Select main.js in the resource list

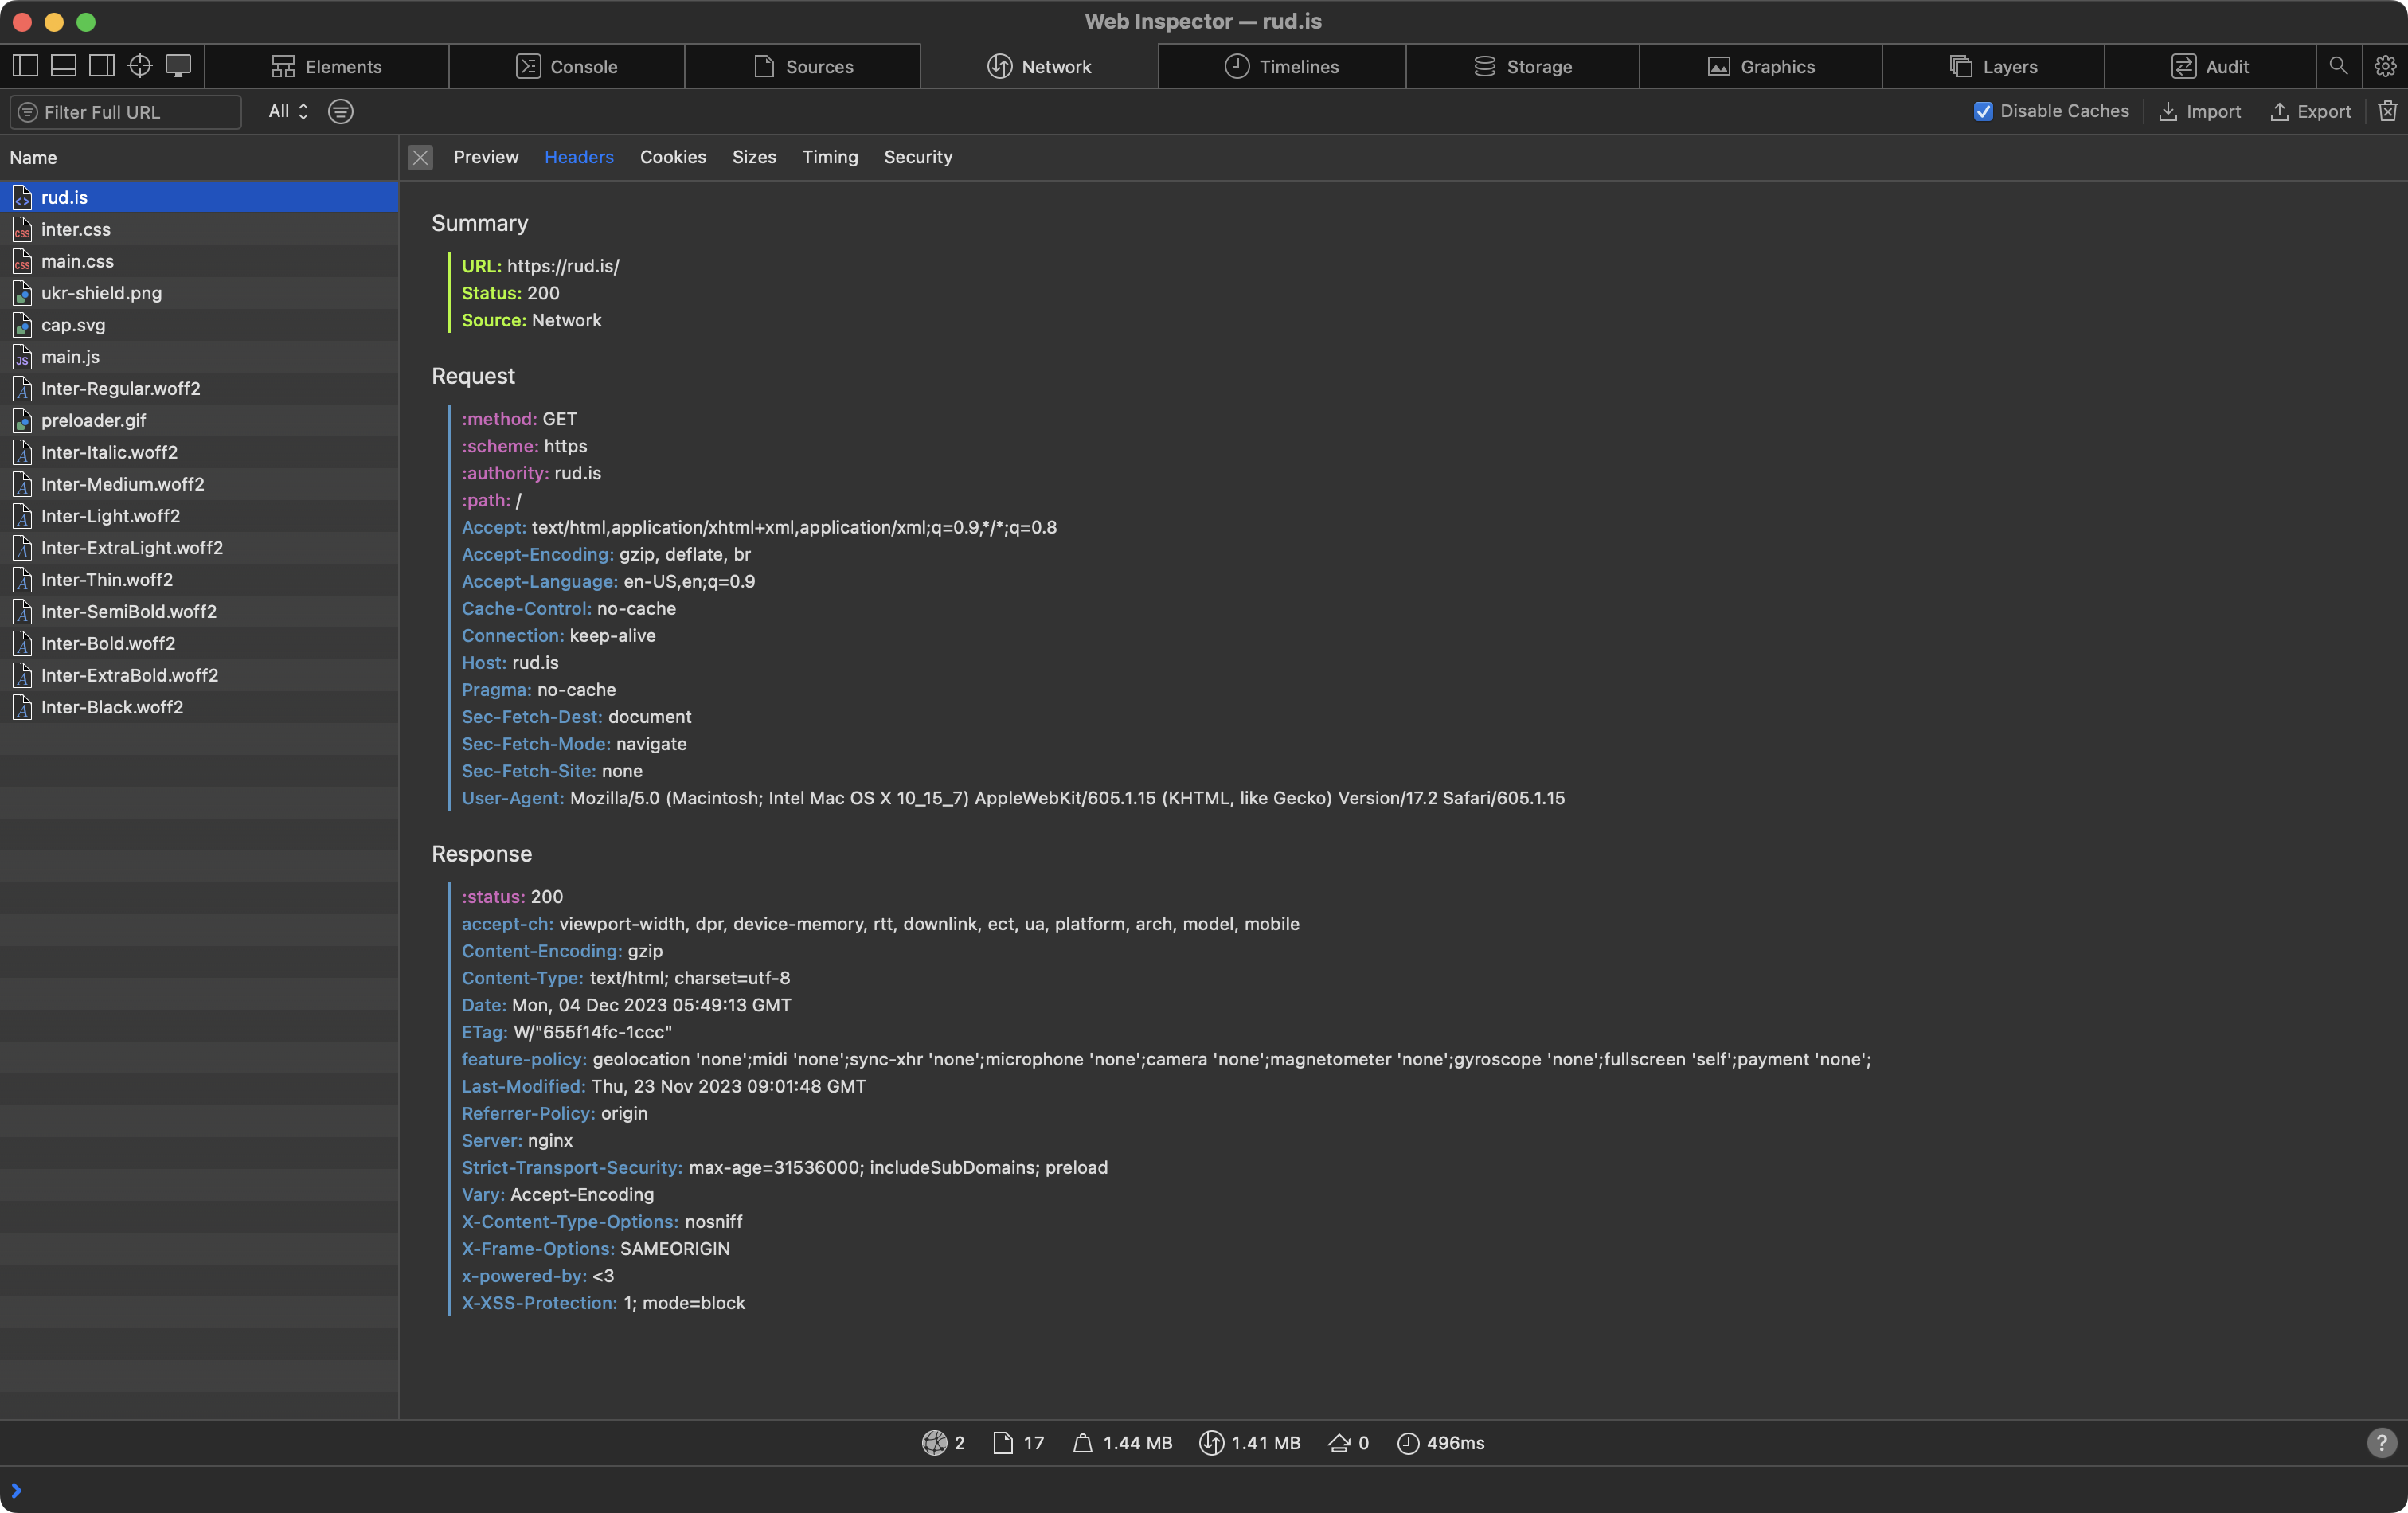tap(70, 357)
